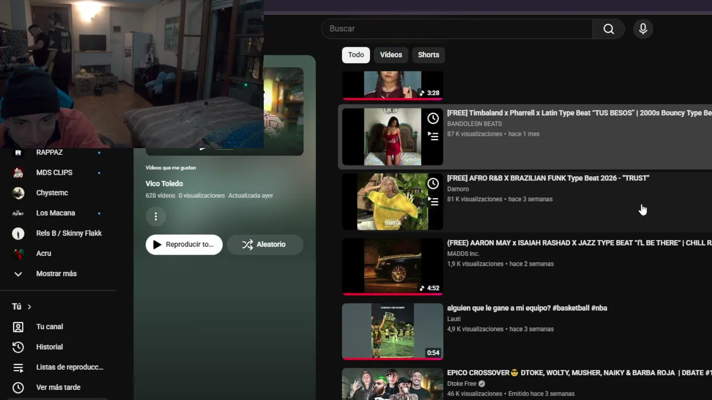Switch to the Shorts filter tab

429,54
